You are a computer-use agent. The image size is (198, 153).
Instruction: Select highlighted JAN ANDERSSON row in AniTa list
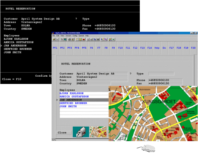[x=84, y=100]
